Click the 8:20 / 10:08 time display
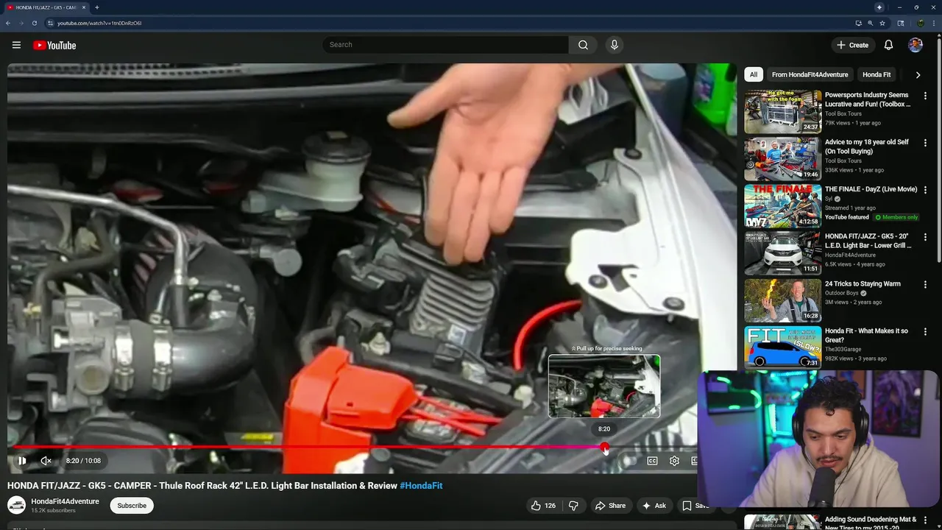Screen dimensions: 942x530 [x=83, y=461]
